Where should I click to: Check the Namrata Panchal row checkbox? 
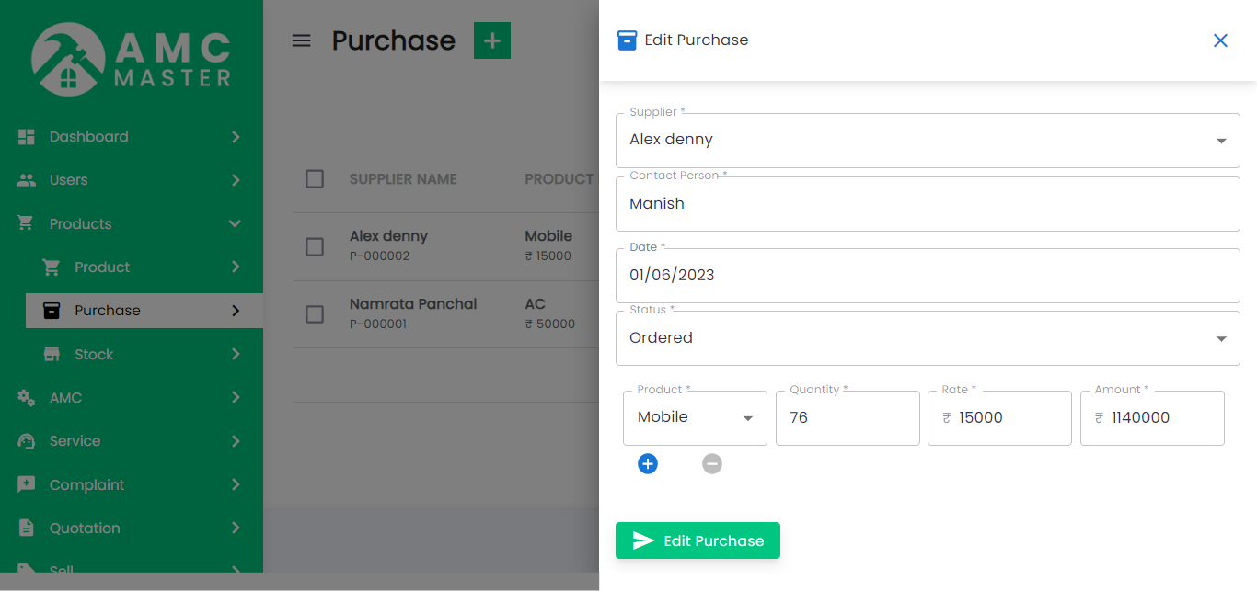(x=315, y=314)
